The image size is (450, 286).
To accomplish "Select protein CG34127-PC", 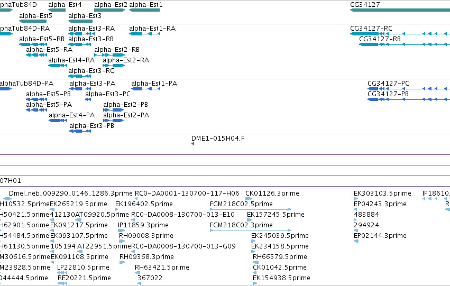I will [409, 89].
